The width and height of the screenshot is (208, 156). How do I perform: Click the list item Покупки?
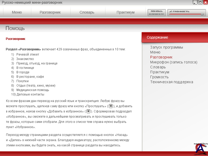(22, 81)
